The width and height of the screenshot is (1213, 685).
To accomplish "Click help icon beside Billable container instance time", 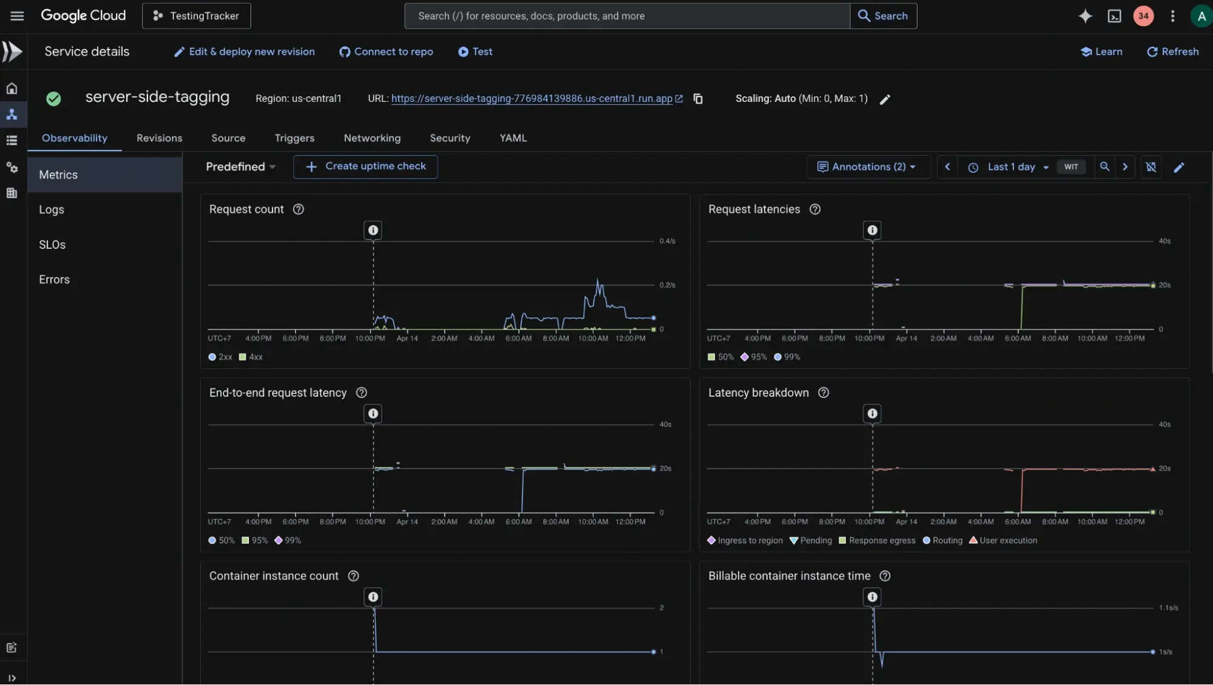I will tap(885, 576).
